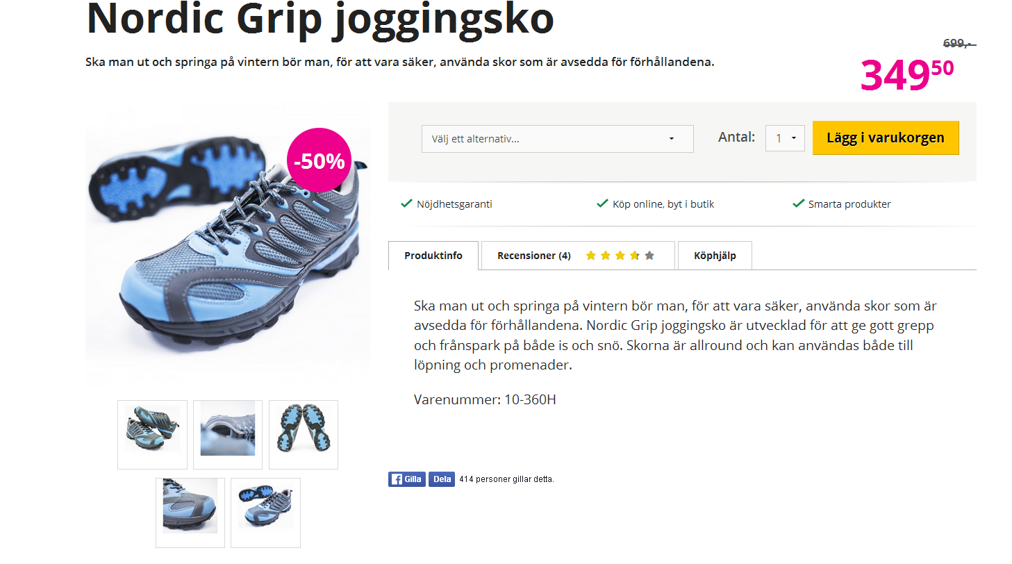The image size is (1012, 564).
Task: Select the side-view shoe thumbnail in bottom row
Action: pos(190,513)
